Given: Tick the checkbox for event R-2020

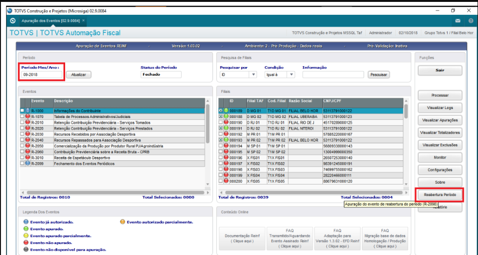Looking at the screenshot, I should [22, 128].
